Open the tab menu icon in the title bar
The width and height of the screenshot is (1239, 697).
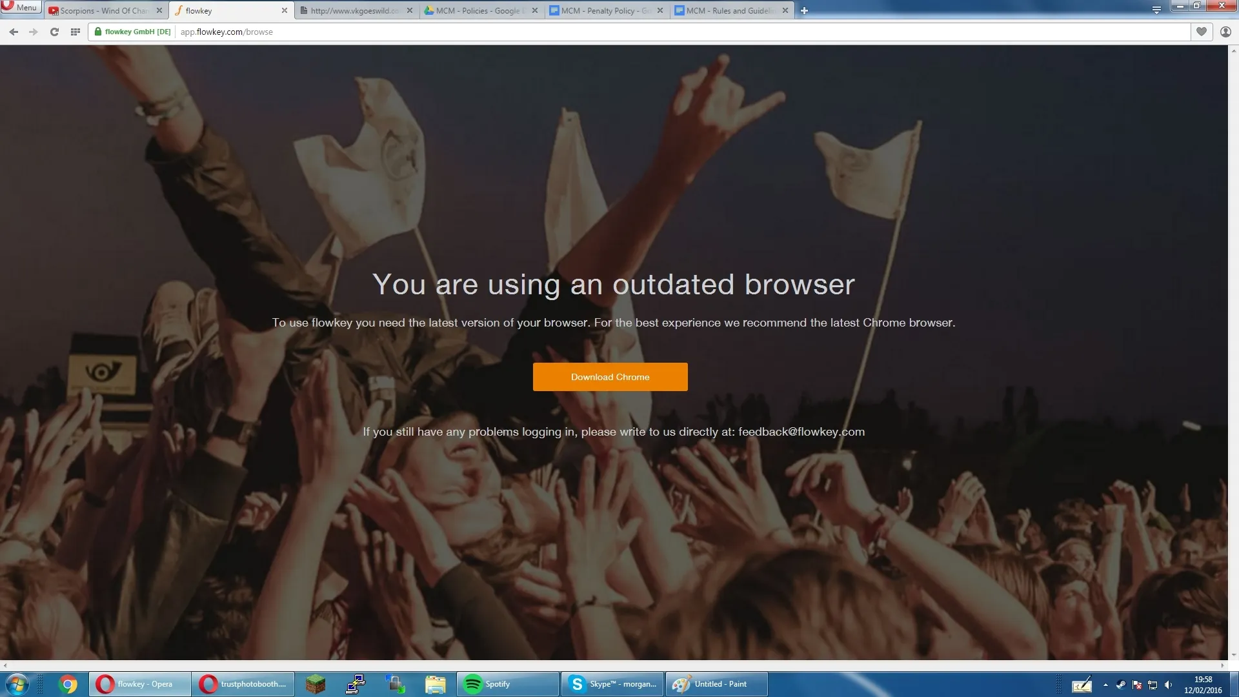1156,10
